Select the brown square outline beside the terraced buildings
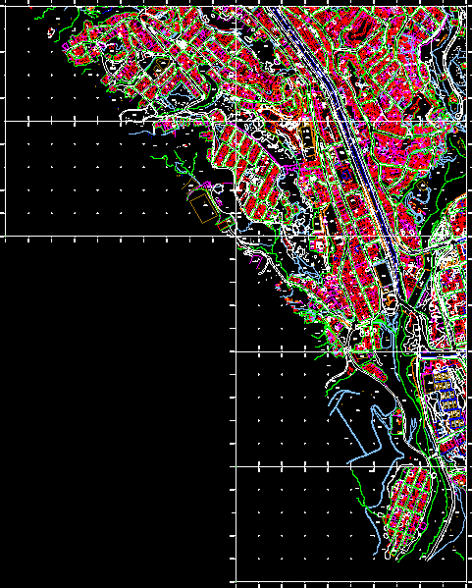The image size is (472, 588). [428, 383]
